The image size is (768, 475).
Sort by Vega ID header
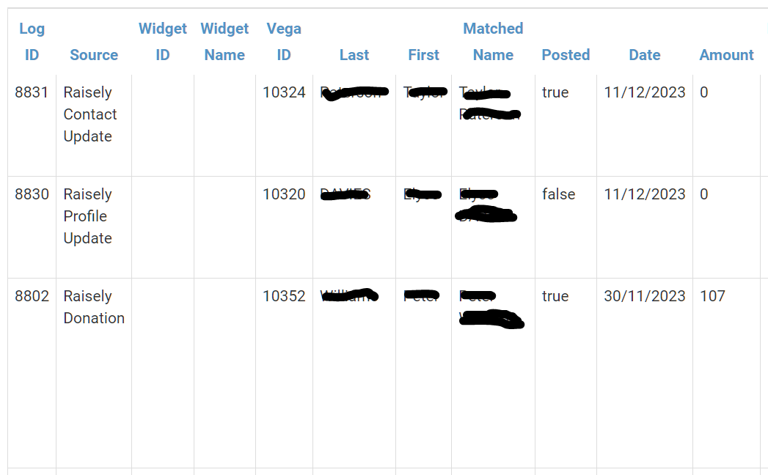pos(284,42)
